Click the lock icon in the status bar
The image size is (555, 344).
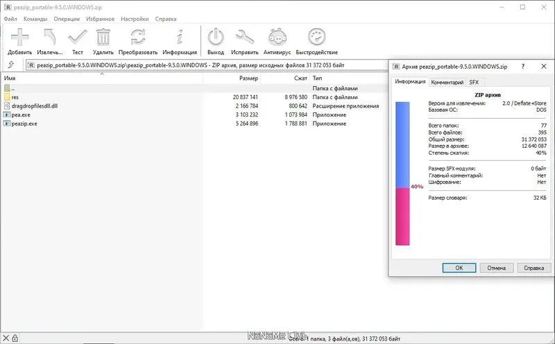(15, 338)
